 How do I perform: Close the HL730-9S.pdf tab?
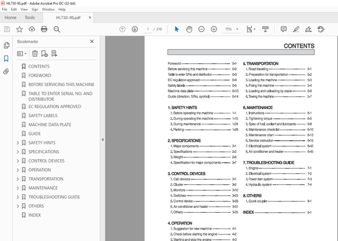[90, 17]
